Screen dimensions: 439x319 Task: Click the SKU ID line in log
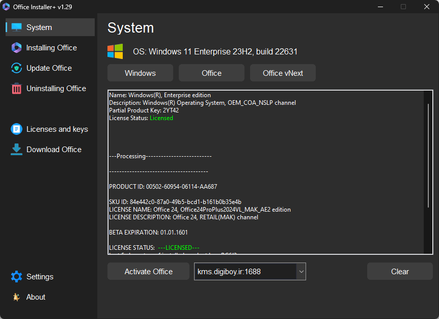[x=175, y=202]
